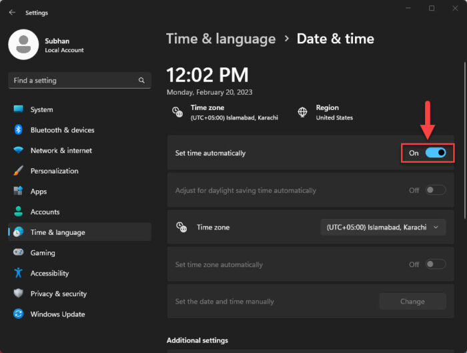Maximize the Settings window
467x353 pixels.
(x=431, y=8)
